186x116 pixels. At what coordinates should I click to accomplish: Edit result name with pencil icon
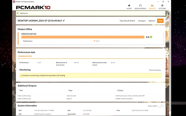64,21
